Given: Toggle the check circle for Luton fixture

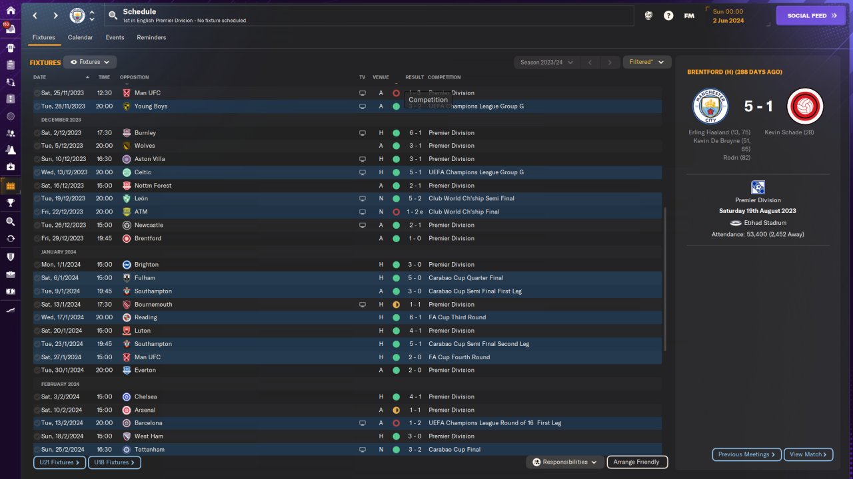Looking at the screenshot, I should coord(37,331).
